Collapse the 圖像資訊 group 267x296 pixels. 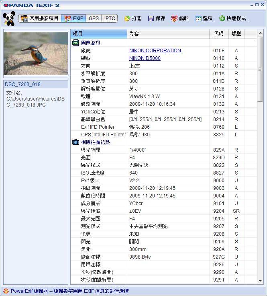pos(90,43)
